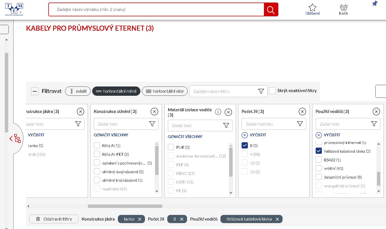Open the category tree side panel icon
Viewport: 386px width, 229px height.
(x=16, y=138)
